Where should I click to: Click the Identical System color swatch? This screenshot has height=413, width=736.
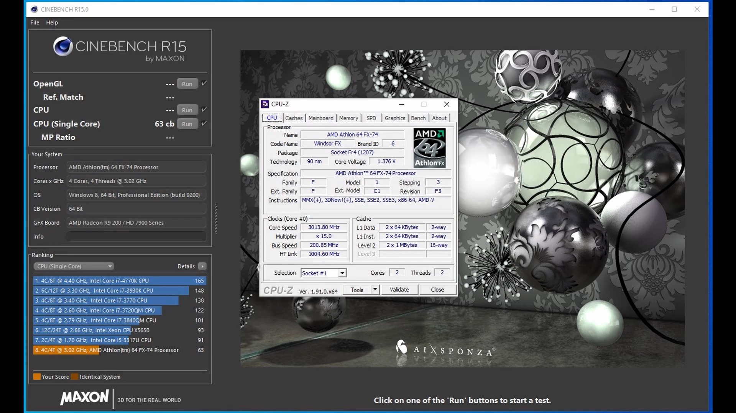75,377
